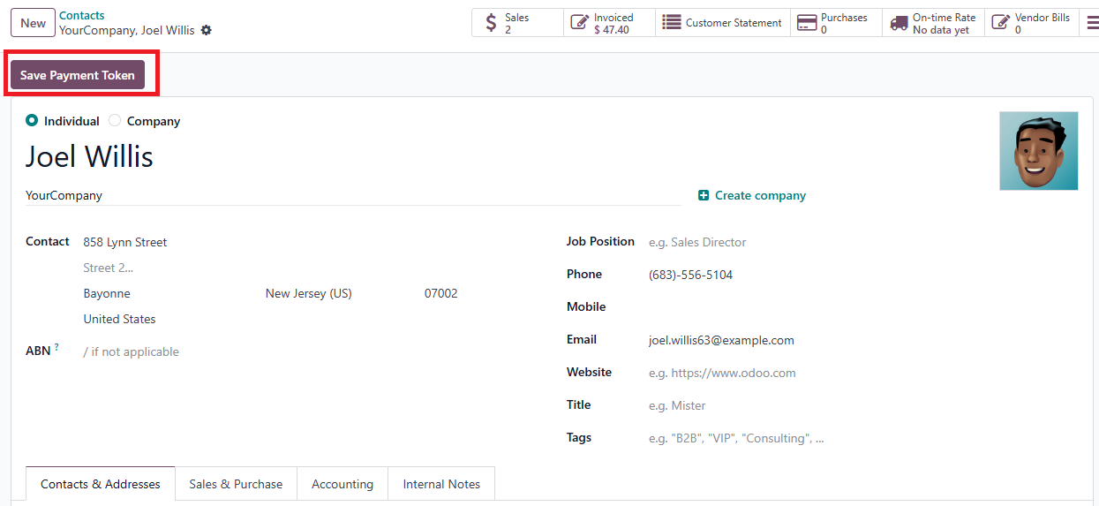
Task: Switch to the Sales & Purchase tab
Action: [x=236, y=484]
